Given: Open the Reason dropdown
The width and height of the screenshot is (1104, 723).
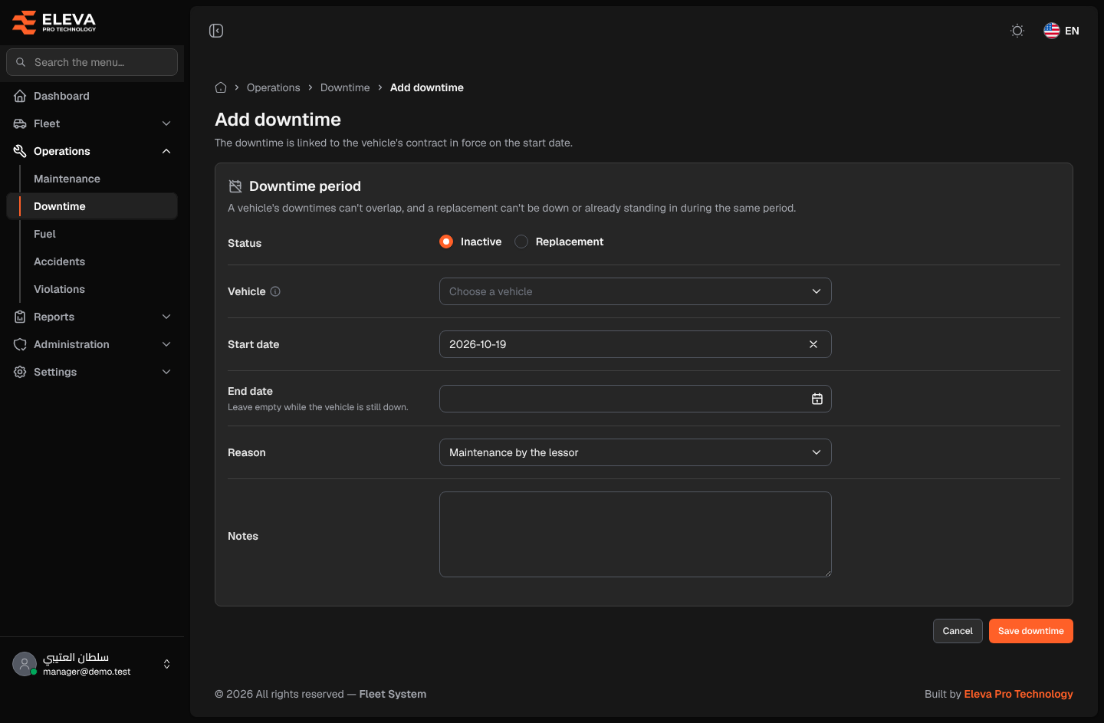Looking at the screenshot, I should click(636, 452).
